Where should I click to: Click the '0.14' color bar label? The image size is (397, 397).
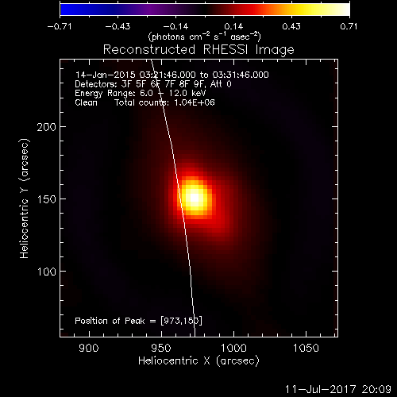233,26
